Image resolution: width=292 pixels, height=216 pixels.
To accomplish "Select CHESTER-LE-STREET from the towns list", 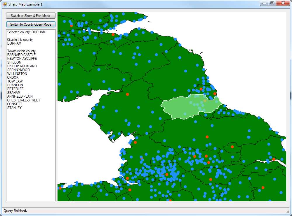I will tap(24, 100).
